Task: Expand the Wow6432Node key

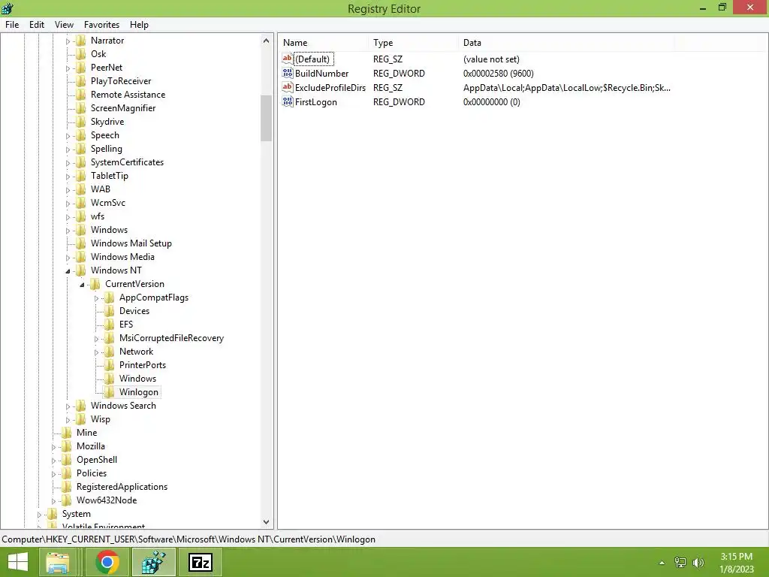Action: point(54,501)
